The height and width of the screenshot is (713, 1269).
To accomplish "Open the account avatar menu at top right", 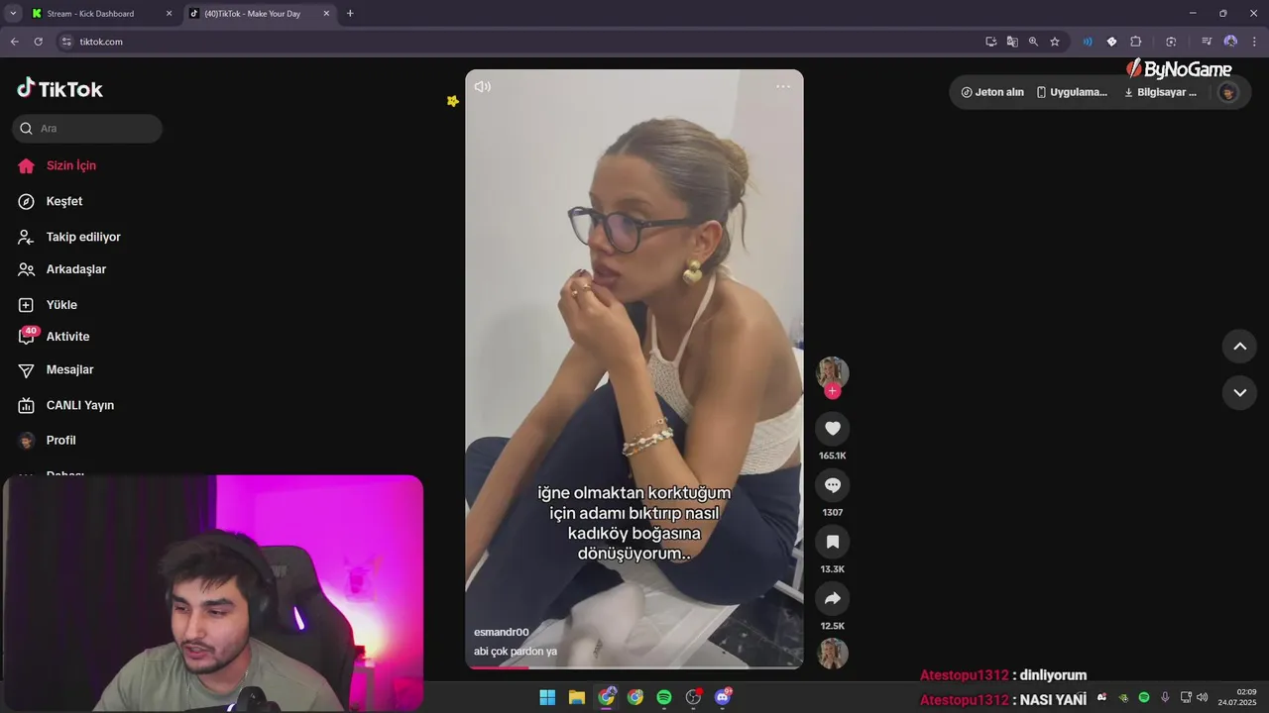I will (1228, 92).
